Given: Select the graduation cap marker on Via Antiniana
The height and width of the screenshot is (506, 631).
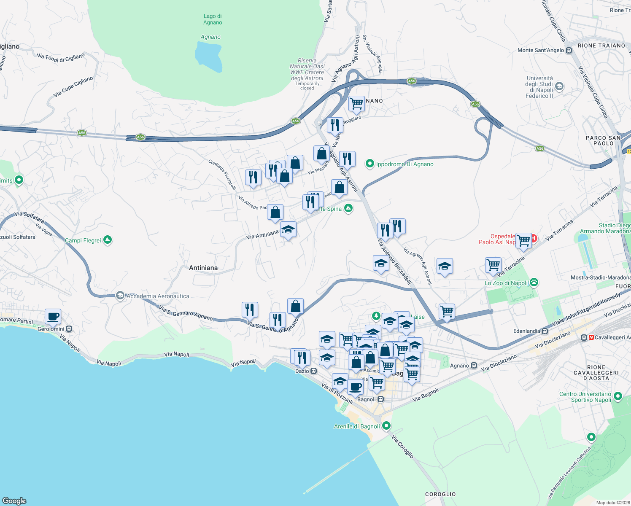Looking at the screenshot, I should point(289,230).
